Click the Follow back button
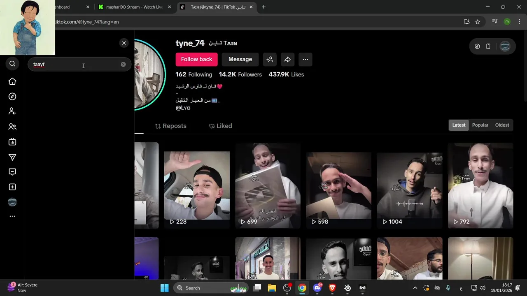The width and height of the screenshot is (527, 296). click(x=196, y=59)
